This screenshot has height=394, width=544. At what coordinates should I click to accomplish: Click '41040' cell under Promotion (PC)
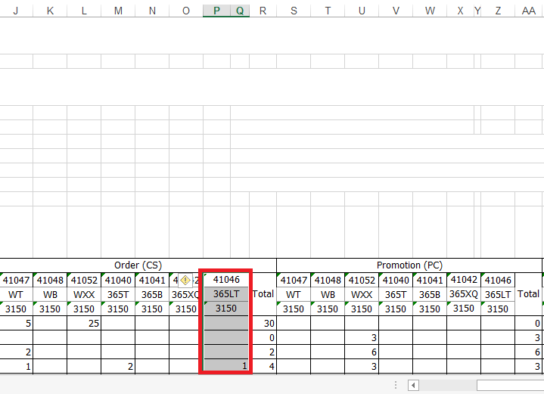[x=396, y=280]
